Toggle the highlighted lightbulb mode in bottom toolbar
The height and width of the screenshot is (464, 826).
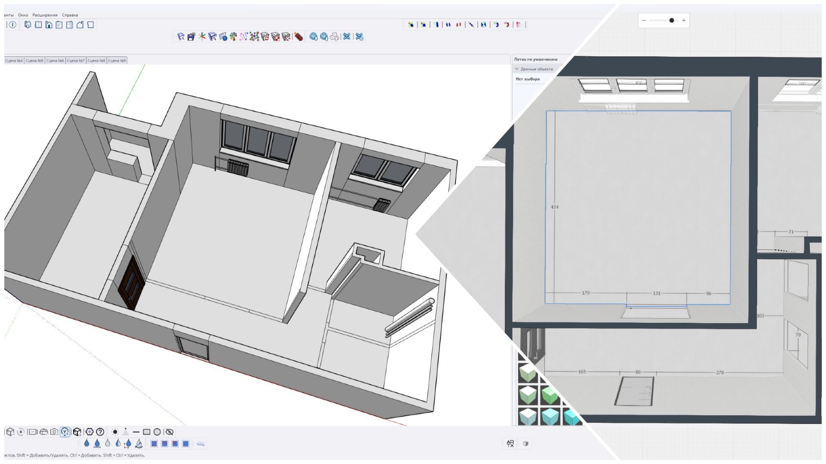coord(64,432)
